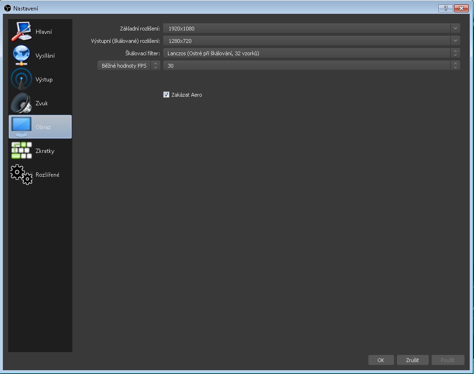
Task: Click the Výstupní (škálované) rozlišení label
Action: 126,41
